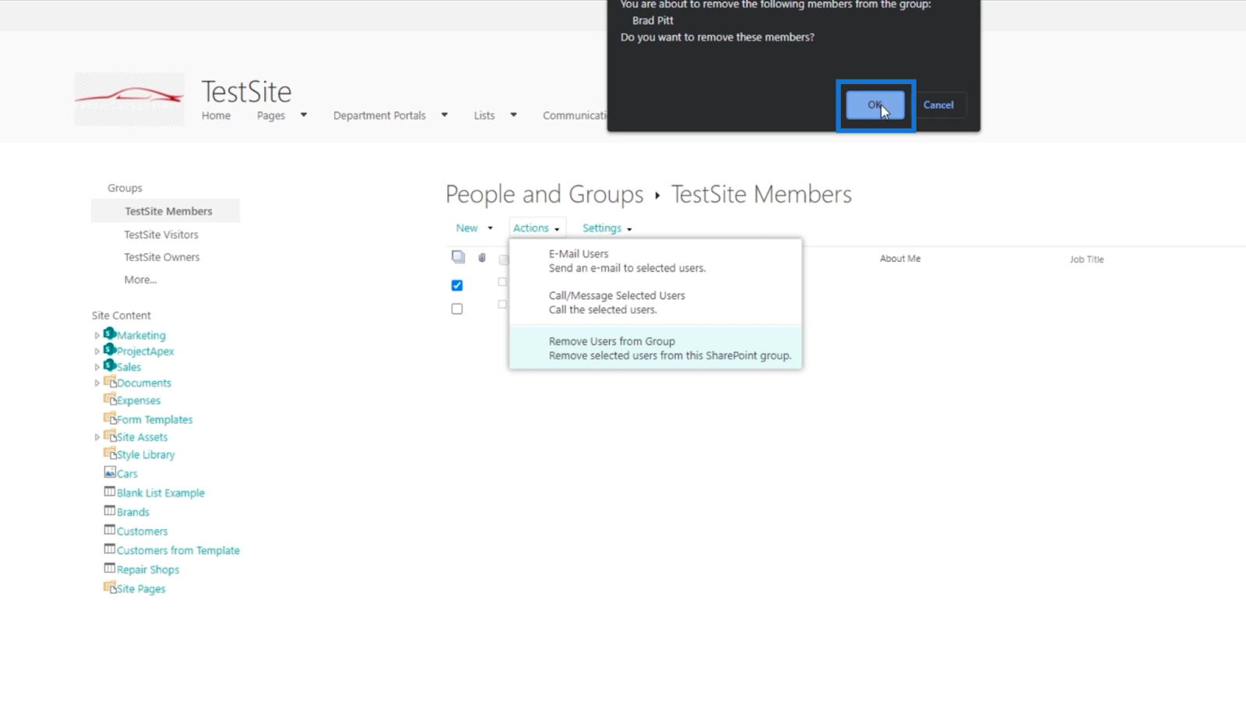The width and height of the screenshot is (1246, 702).
Task: Open the Lists navigation dropdown arrow
Action: click(513, 115)
